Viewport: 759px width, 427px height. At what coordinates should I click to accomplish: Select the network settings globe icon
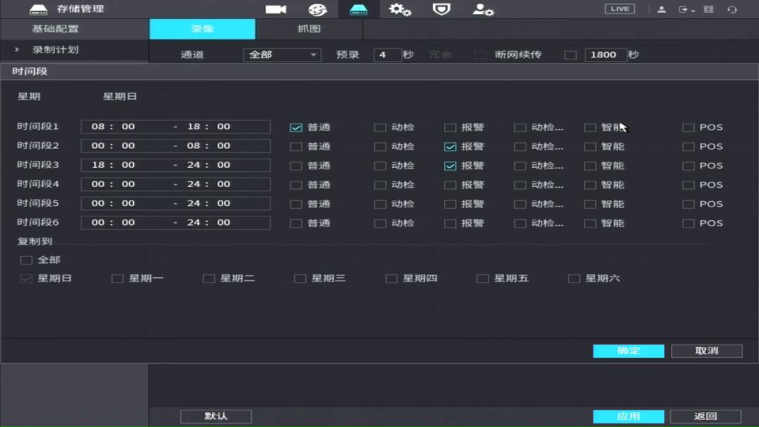(x=318, y=9)
